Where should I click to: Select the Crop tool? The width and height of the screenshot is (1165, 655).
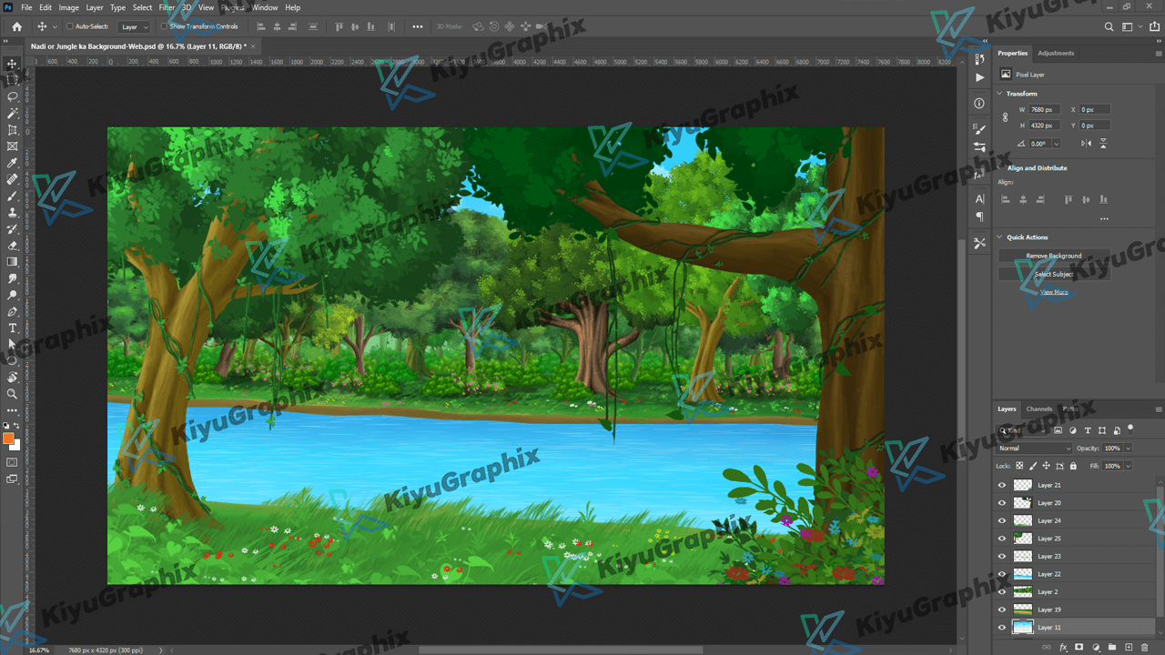point(13,130)
